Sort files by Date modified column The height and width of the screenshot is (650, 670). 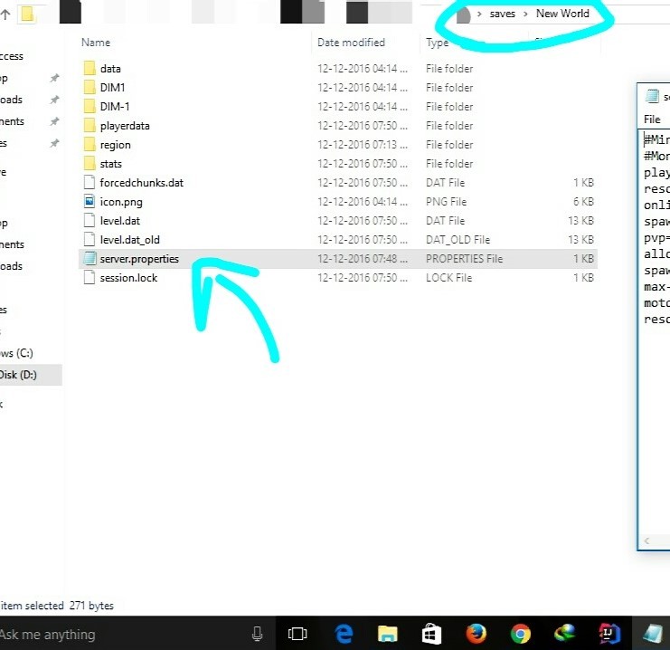(x=351, y=43)
